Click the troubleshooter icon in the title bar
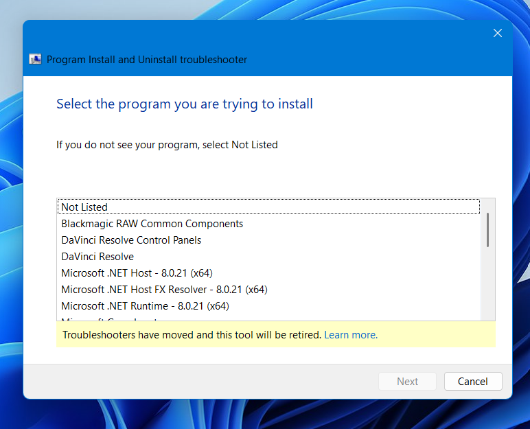 (35, 60)
